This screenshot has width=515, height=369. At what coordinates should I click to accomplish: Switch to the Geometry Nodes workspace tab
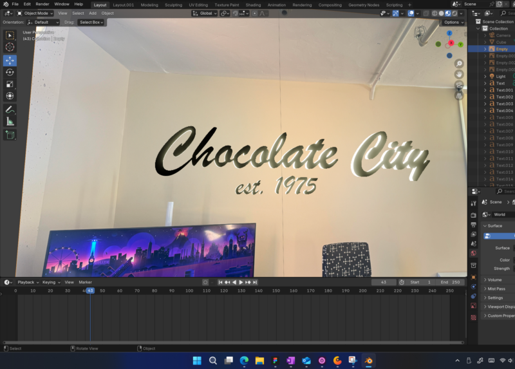pyautogui.click(x=364, y=5)
